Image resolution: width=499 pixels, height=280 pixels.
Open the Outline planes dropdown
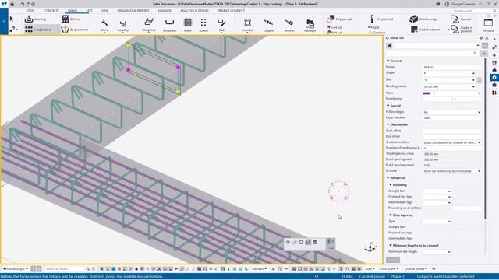click(x=416, y=269)
